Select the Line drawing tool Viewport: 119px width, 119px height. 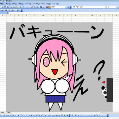pos(16,115)
